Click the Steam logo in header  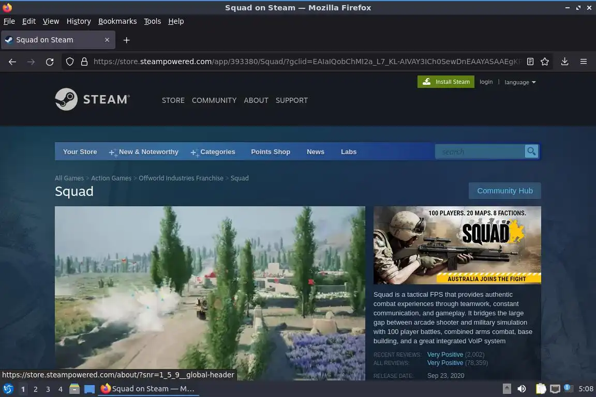click(93, 100)
